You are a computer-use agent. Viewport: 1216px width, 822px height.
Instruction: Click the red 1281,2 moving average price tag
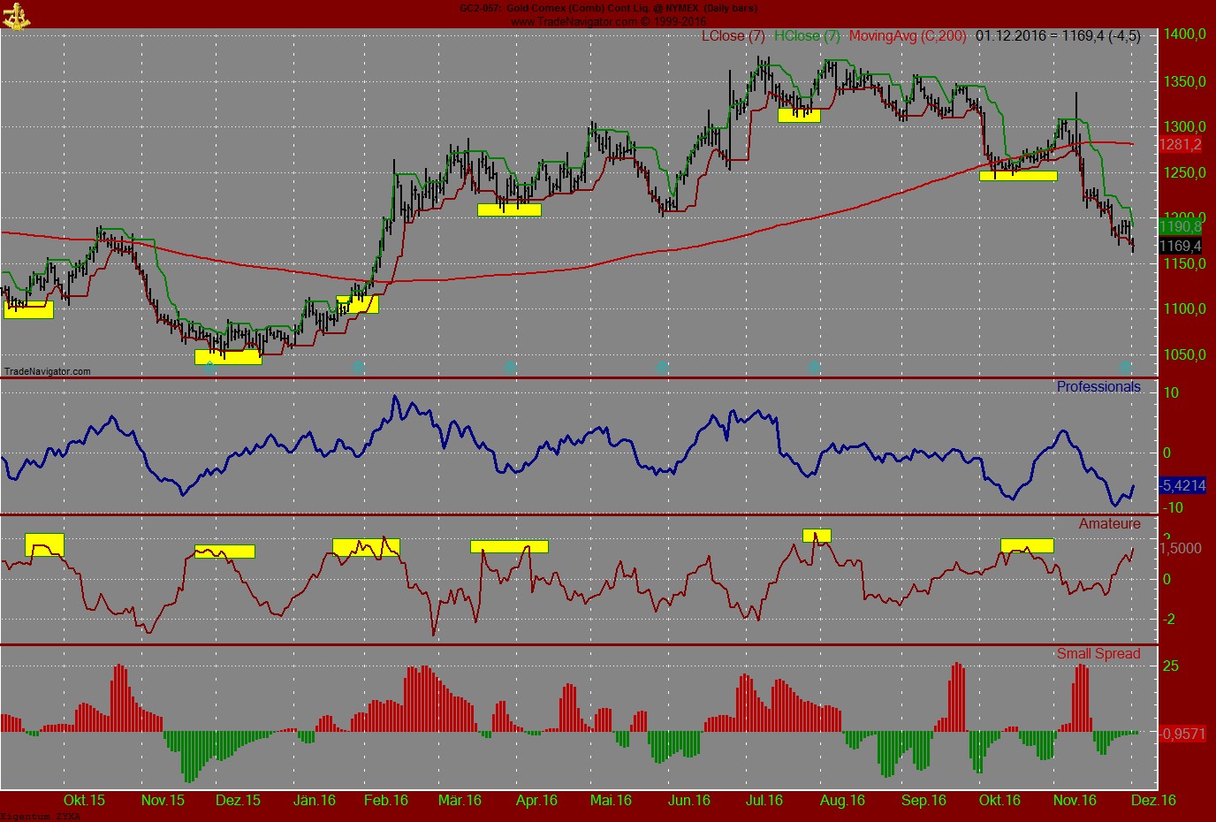click(x=1182, y=144)
